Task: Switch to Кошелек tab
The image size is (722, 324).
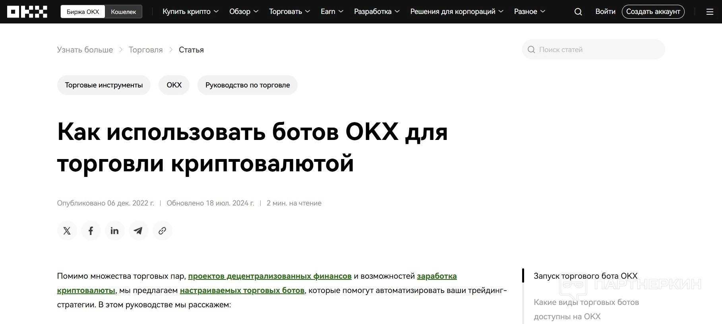Action: [x=123, y=12]
